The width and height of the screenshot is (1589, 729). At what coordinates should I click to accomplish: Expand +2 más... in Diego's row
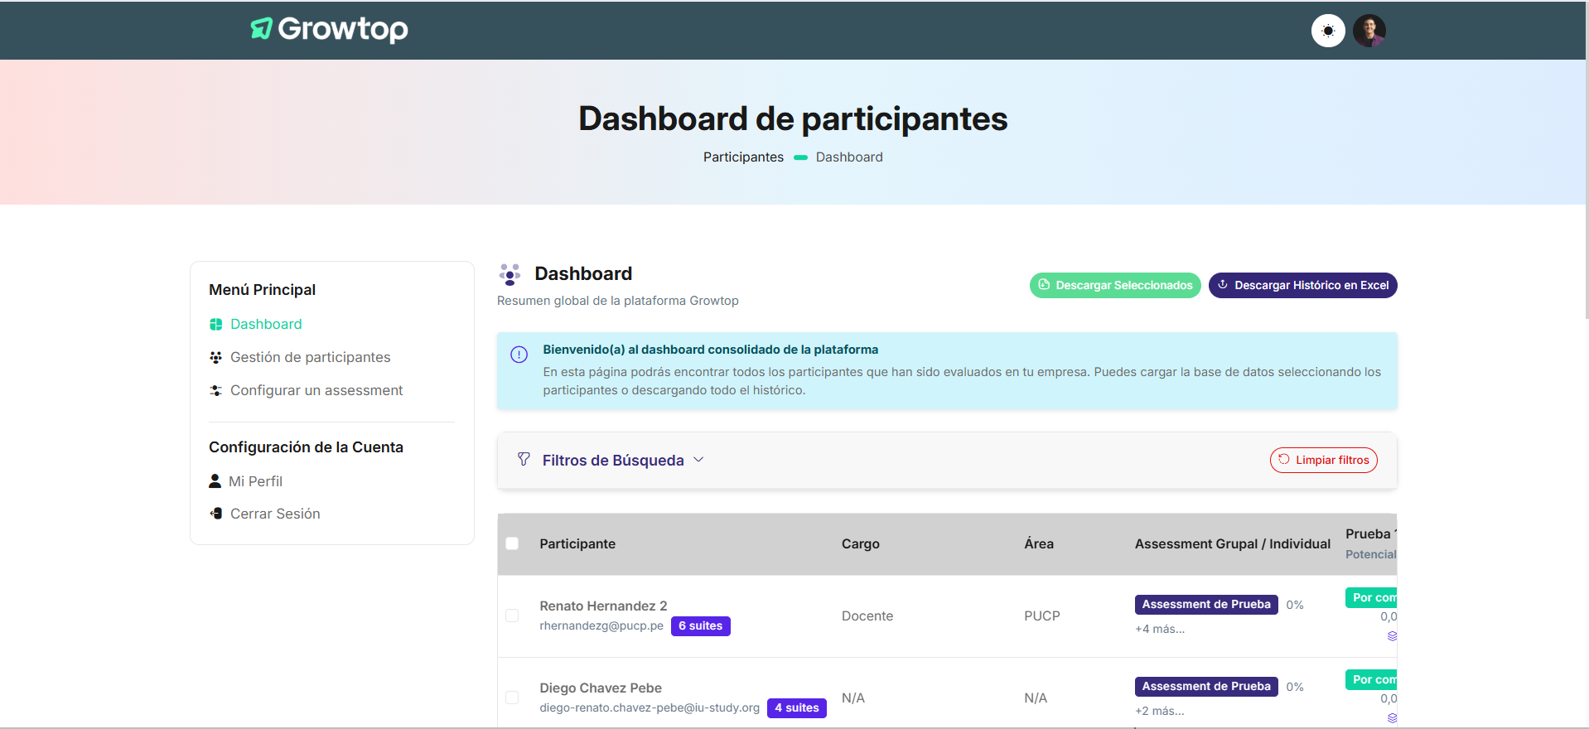pyautogui.click(x=1160, y=712)
